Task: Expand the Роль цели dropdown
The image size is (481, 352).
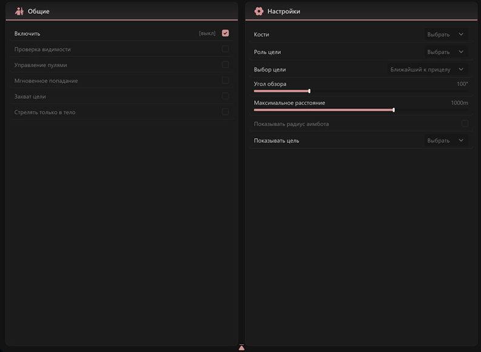Action: [445, 52]
